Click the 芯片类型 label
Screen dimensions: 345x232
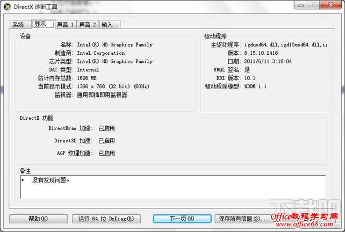pyautogui.click(x=61, y=61)
